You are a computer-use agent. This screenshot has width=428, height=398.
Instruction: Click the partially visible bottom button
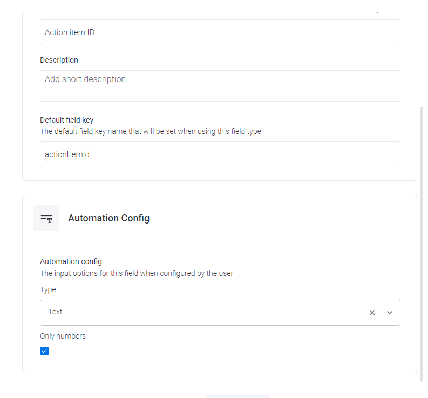237,396
